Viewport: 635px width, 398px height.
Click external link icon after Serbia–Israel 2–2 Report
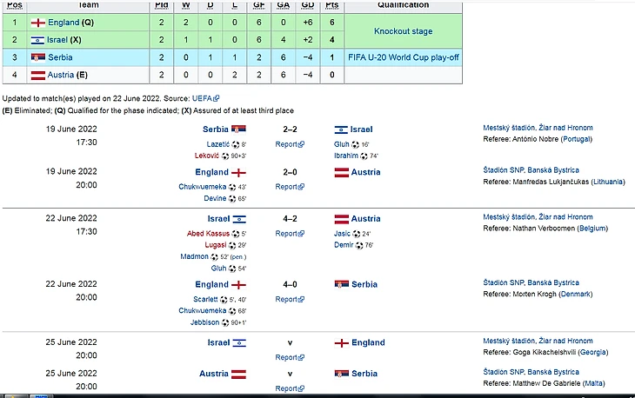click(x=302, y=145)
